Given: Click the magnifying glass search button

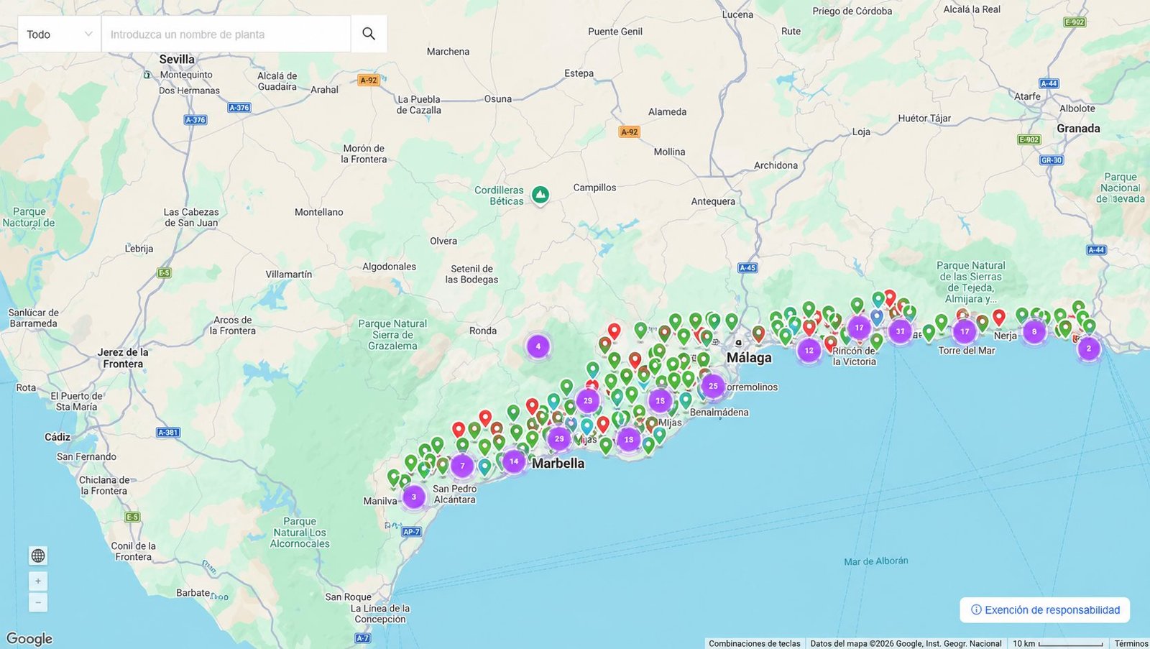Looking at the screenshot, I should (x=369, y=34).
